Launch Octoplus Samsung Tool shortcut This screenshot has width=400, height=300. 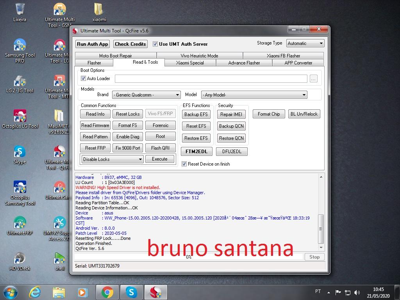click(x=20, y=193)
